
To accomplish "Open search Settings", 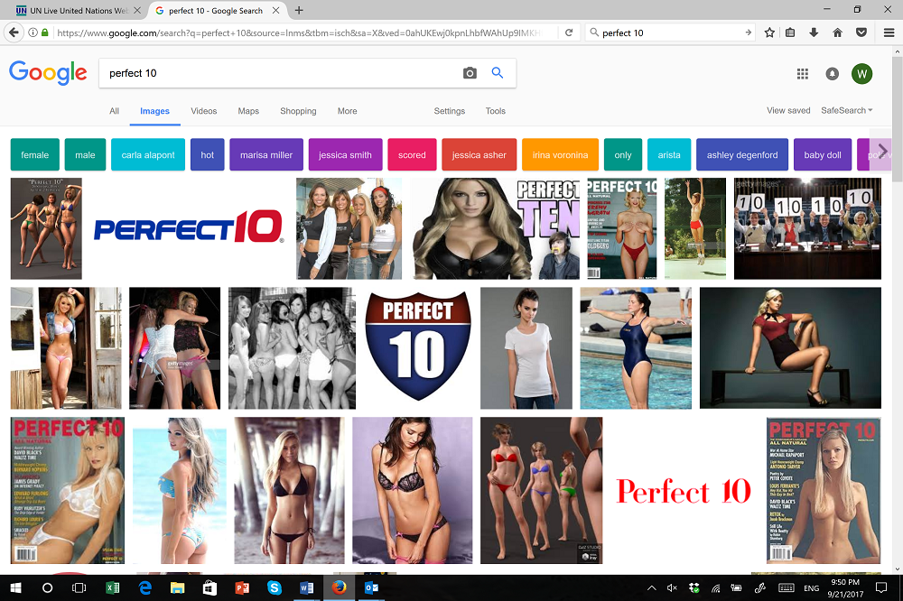I will [449, 110].
